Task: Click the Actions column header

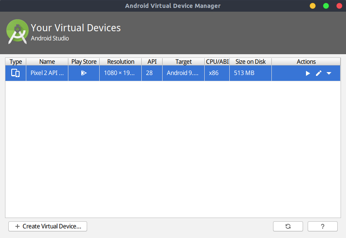Action: coord(306,62)
